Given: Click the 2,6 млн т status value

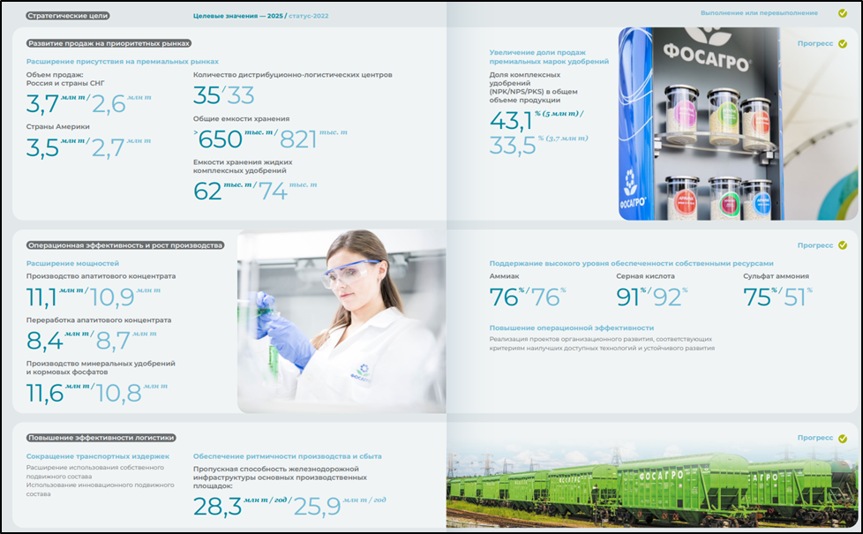Looking at the screenshot, I should click(x=121, y=103).
